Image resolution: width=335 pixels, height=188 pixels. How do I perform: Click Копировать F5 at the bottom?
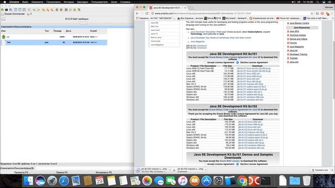point(104,172)
